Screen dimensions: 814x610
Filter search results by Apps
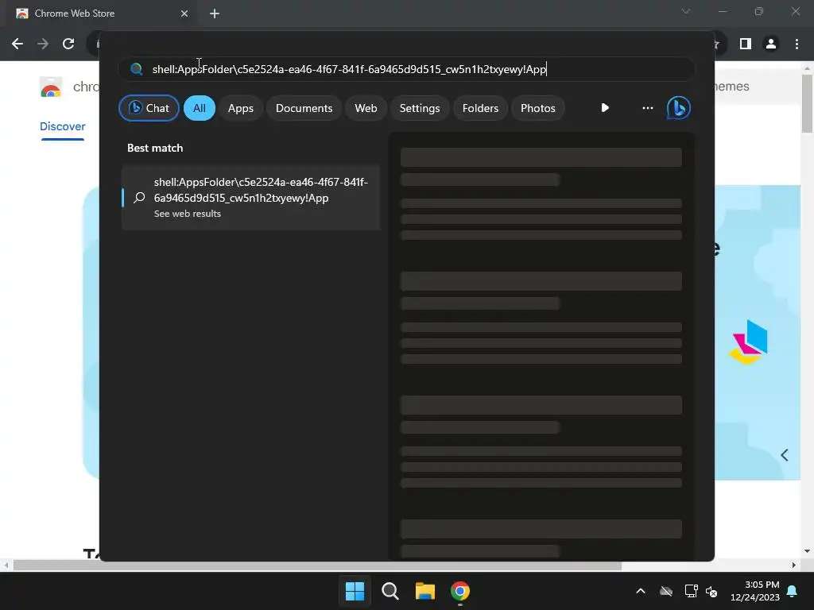pos(240,108)
